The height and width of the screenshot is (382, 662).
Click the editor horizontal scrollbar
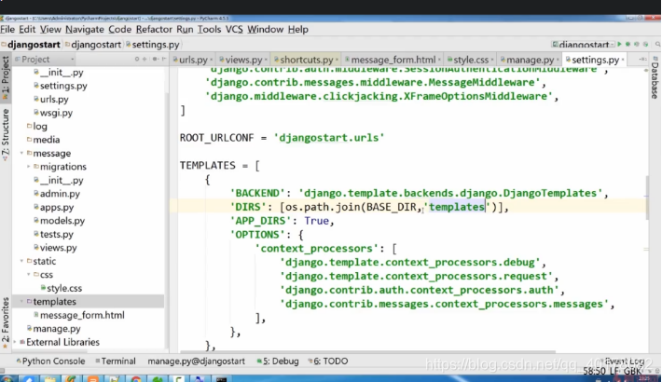coord(367,351)
